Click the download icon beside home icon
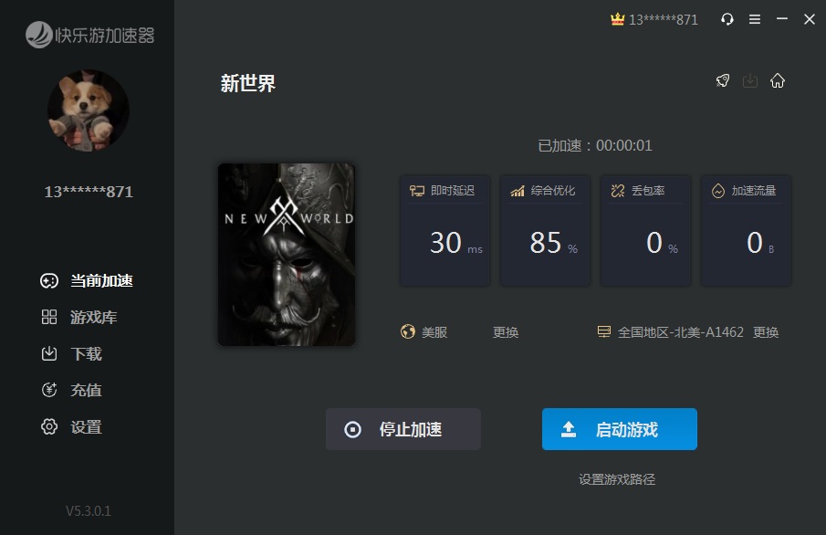 click(x=750, y=80)
